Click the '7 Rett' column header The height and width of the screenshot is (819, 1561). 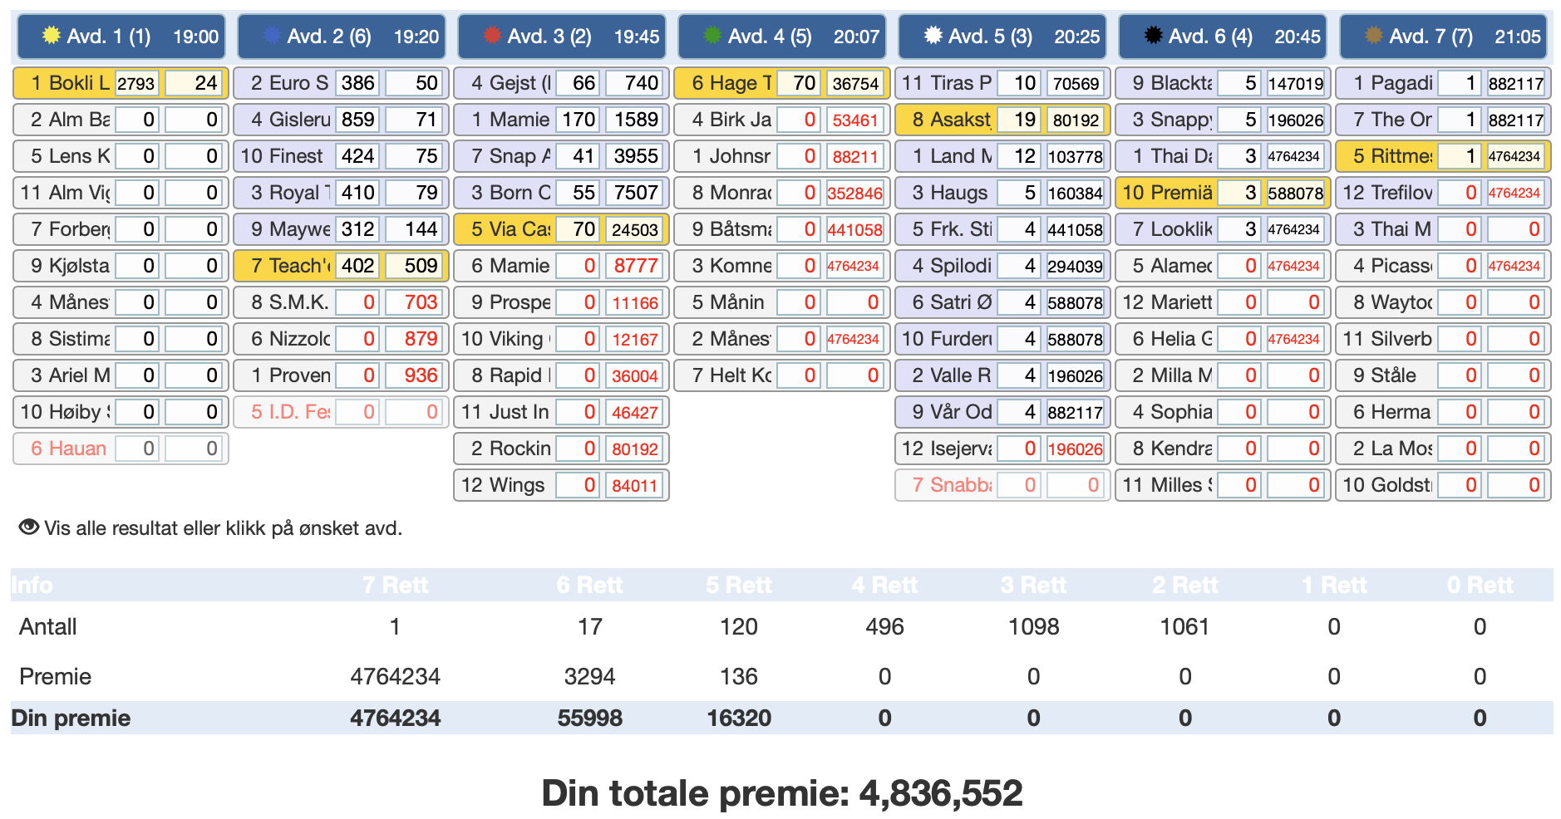coord(395,586)
